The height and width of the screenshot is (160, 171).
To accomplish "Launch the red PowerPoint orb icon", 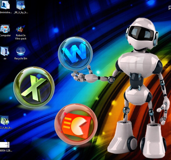I will click(x=76, y=124).
